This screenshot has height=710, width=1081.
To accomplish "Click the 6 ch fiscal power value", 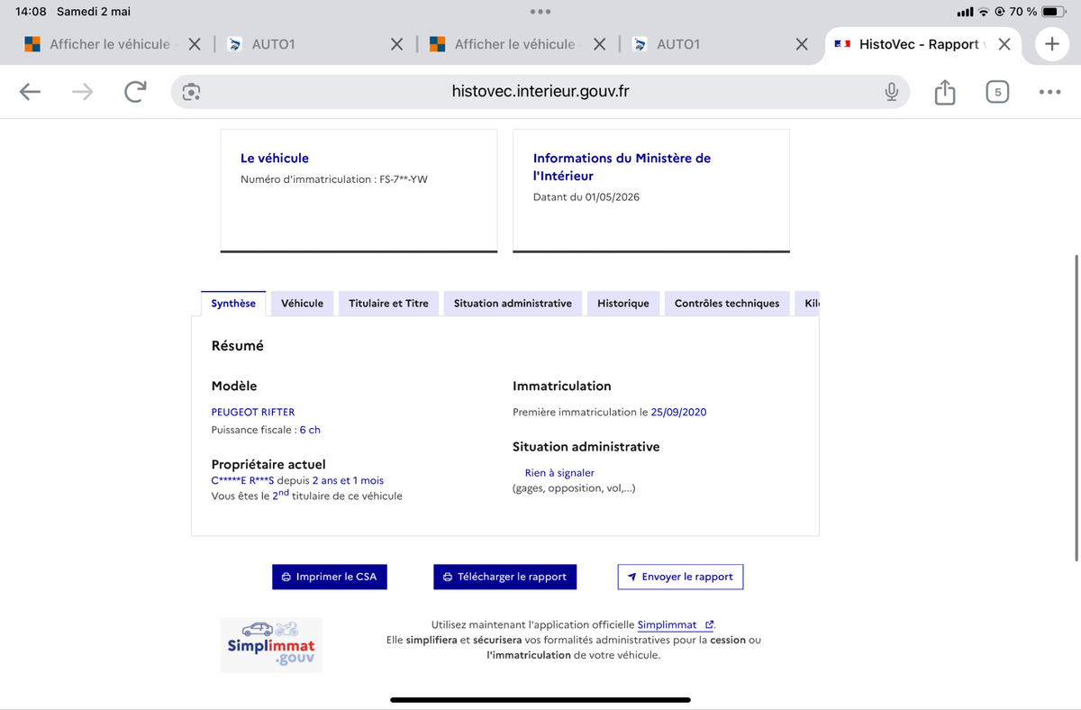I will (310, 430).
